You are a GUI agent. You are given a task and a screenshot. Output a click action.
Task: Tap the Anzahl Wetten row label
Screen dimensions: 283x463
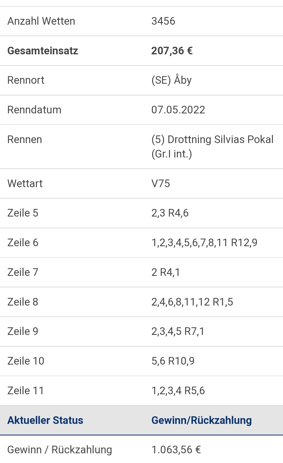pos(41,21)
